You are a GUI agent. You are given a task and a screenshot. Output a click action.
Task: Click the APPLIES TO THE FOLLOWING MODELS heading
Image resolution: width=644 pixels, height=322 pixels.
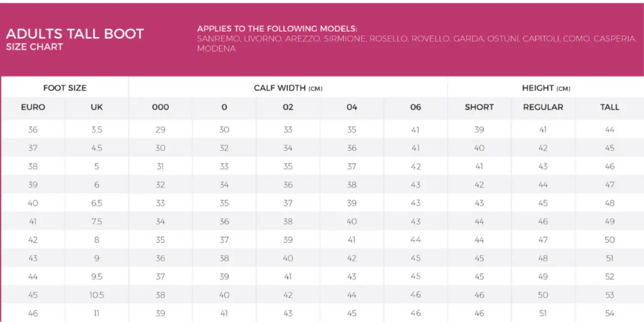point(277,29)
